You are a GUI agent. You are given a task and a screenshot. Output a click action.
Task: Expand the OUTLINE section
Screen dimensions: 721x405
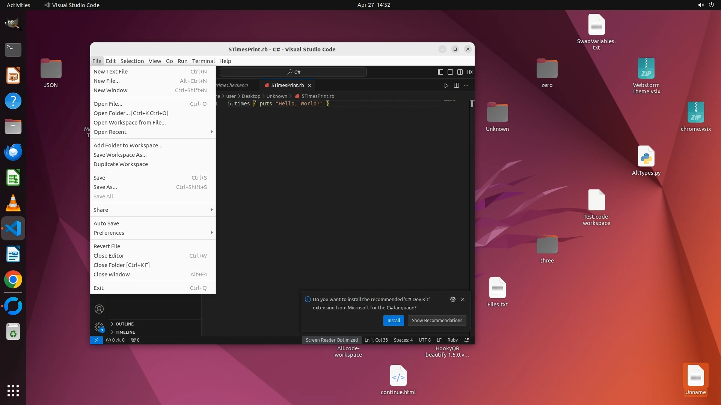(x=125, y=324)
